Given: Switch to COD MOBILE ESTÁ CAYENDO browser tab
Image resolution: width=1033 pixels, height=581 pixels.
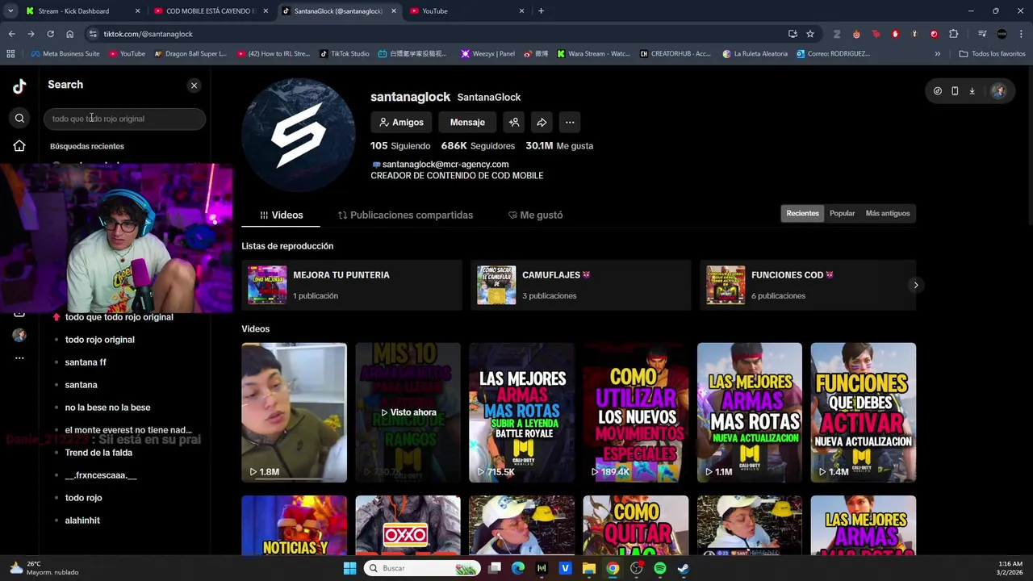Looking at the screenshot, I should pyautogui.click(x=211, y=11).
